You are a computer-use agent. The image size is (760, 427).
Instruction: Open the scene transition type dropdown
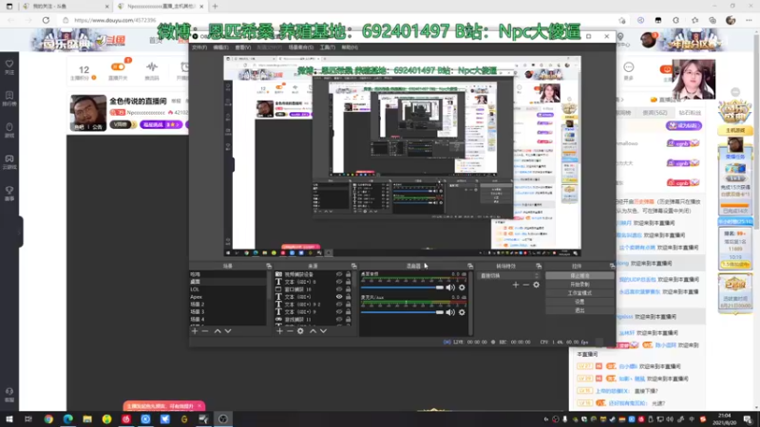coord(509,275)
